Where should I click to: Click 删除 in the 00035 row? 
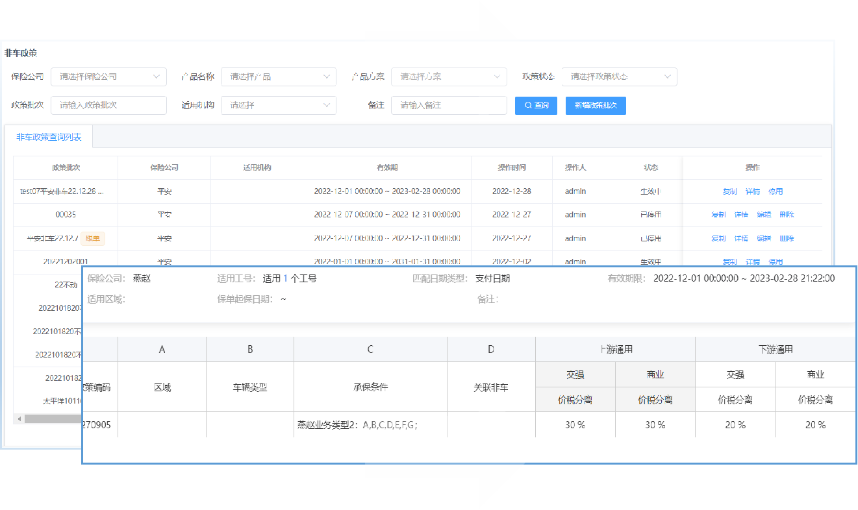coord(787,215)
